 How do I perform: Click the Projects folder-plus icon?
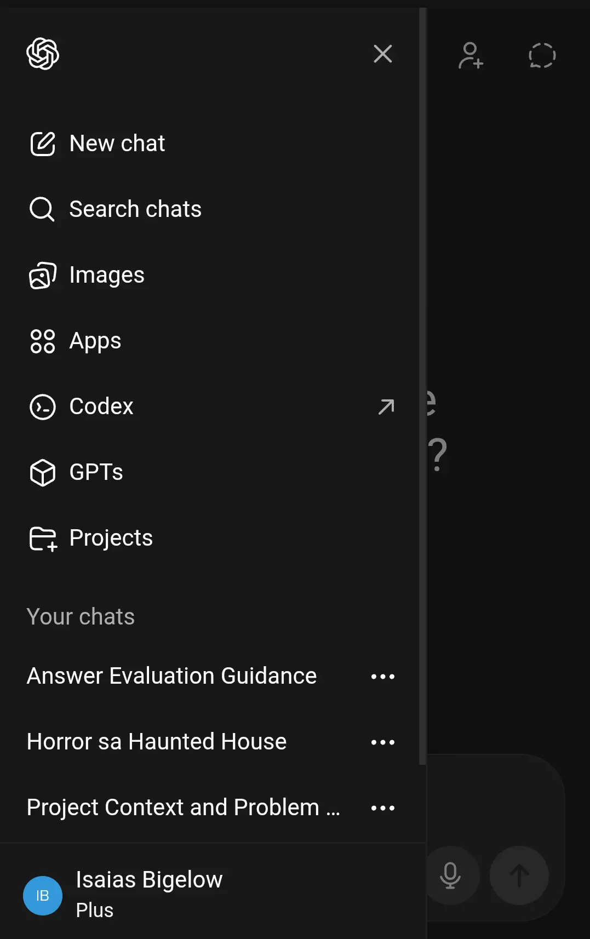[x=43, y=539]
